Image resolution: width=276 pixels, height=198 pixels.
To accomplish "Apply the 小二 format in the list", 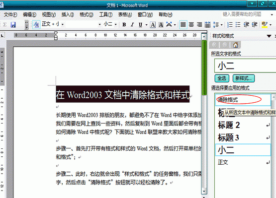I will [243, 150].
